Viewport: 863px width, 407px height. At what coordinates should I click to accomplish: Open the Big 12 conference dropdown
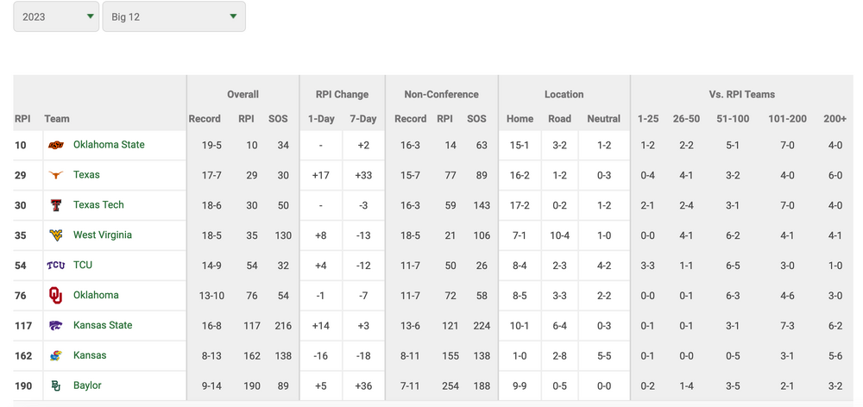point(173,16)
